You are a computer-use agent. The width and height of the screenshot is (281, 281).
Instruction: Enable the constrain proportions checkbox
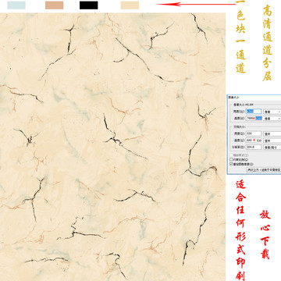pos(231,159)
